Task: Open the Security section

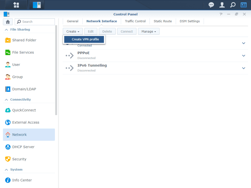Action: click(x=19, y=159)
